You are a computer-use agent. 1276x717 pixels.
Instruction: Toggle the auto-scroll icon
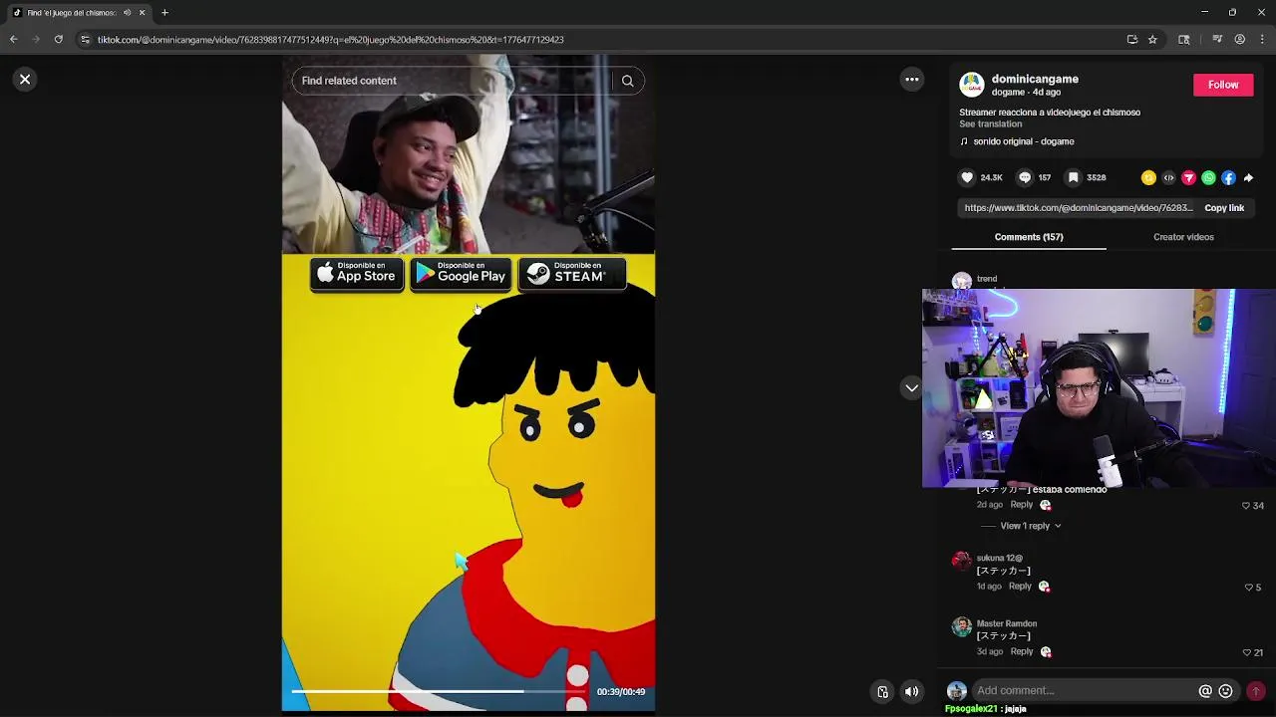pos(882,691)
